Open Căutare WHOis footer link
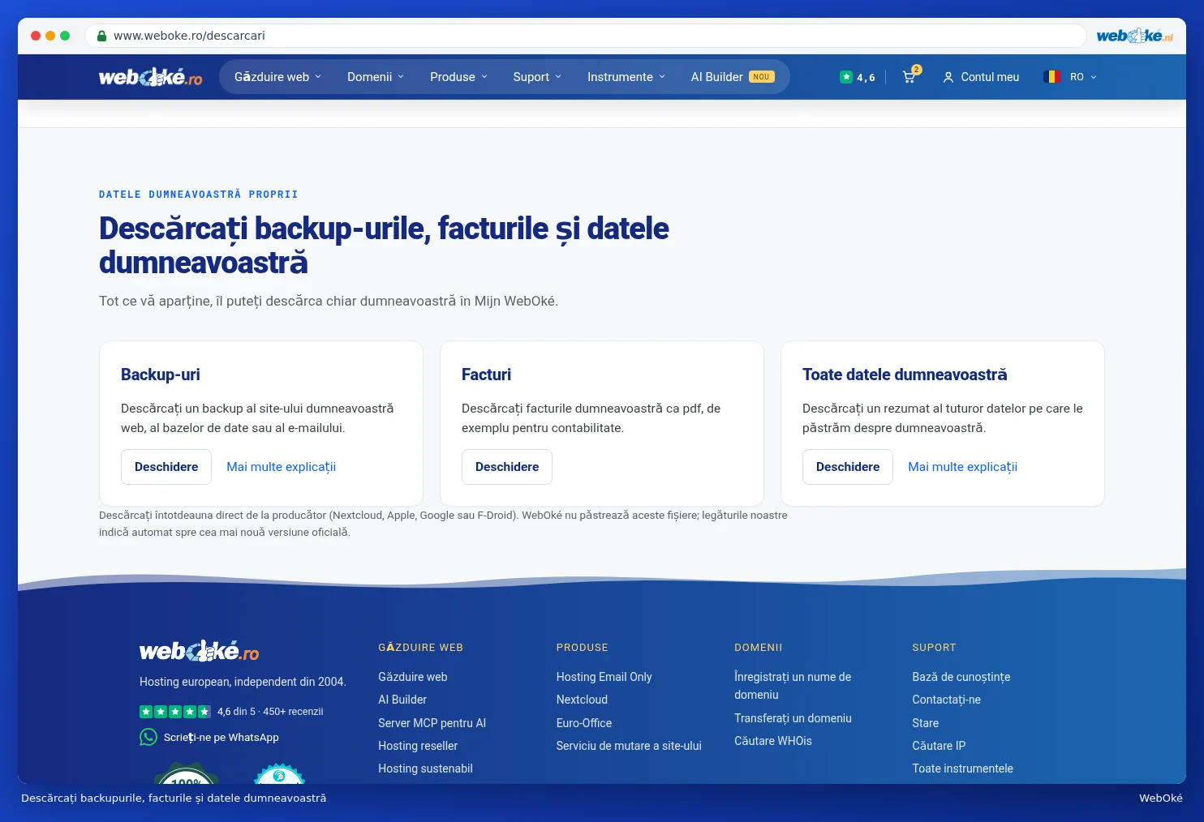Viewport: 1204px width, 822px height. tap(773, 741)
